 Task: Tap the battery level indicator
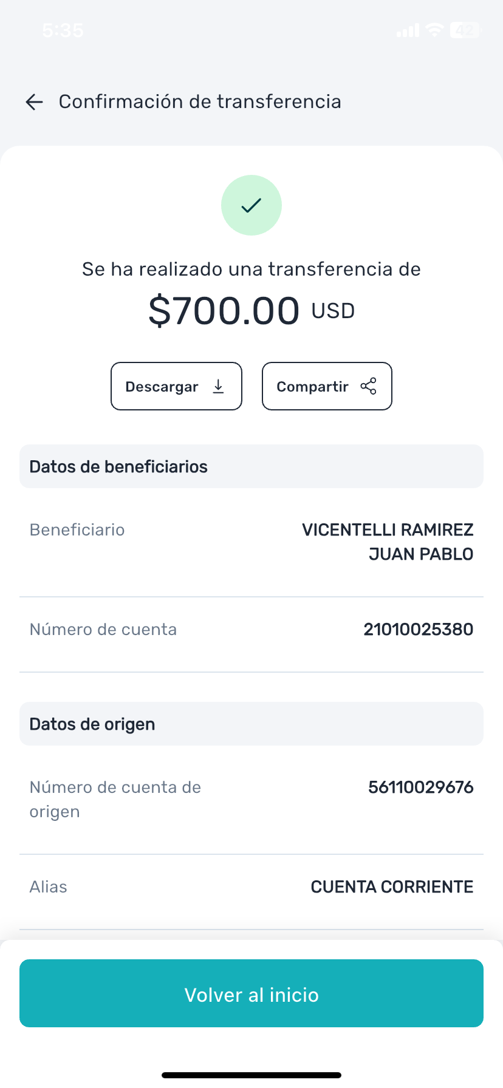[x=465, y=30]
